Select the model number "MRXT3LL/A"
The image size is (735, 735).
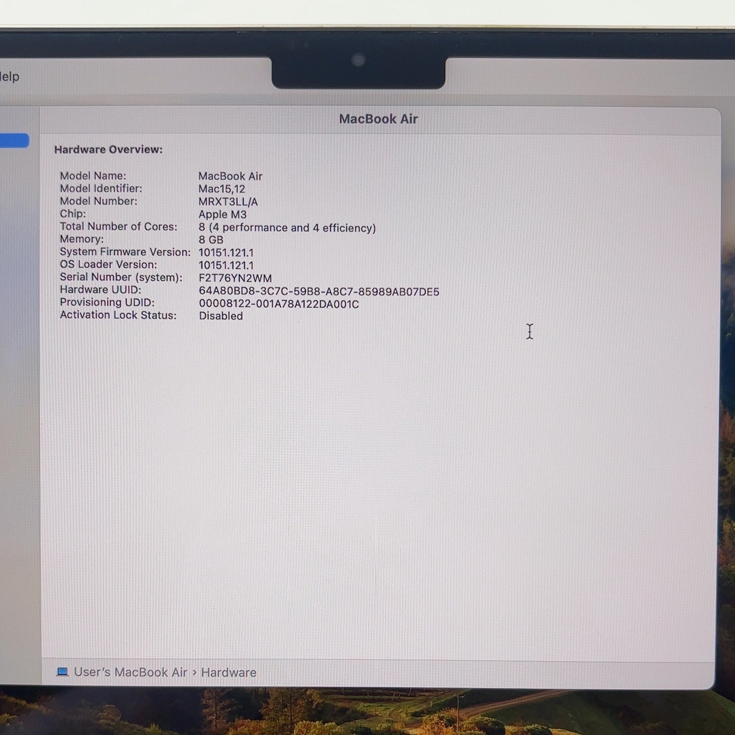228,202
